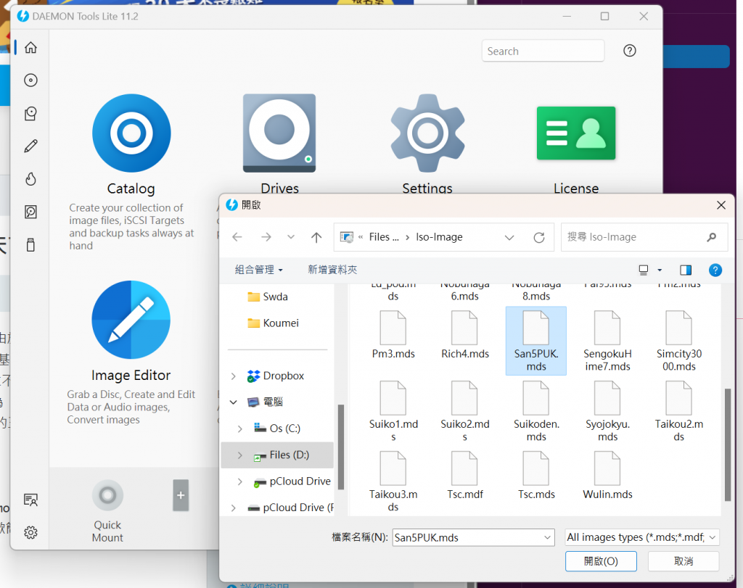Expand the Os (C:) drive node

239,429
